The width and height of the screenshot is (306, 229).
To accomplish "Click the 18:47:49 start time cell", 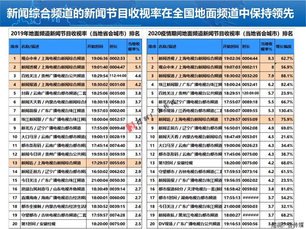I will click(232, 137).
